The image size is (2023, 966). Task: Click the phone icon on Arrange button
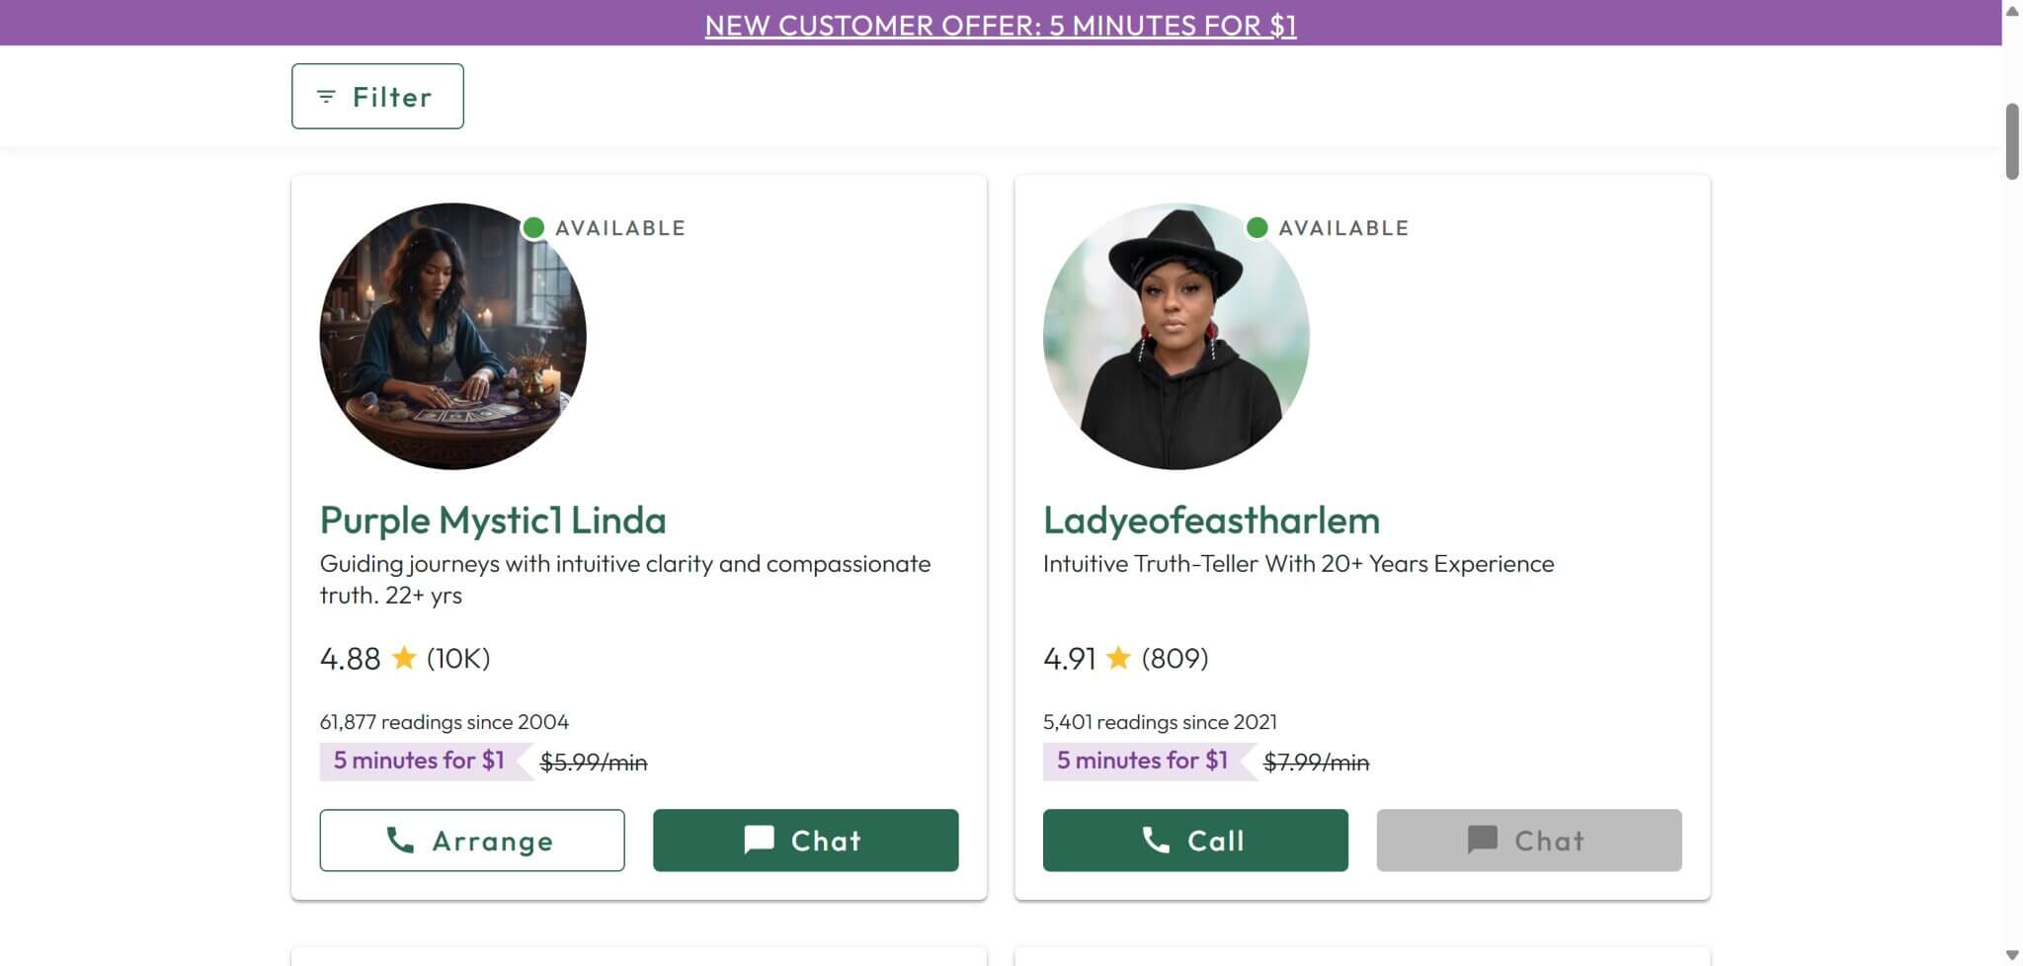tap(400, 840)
